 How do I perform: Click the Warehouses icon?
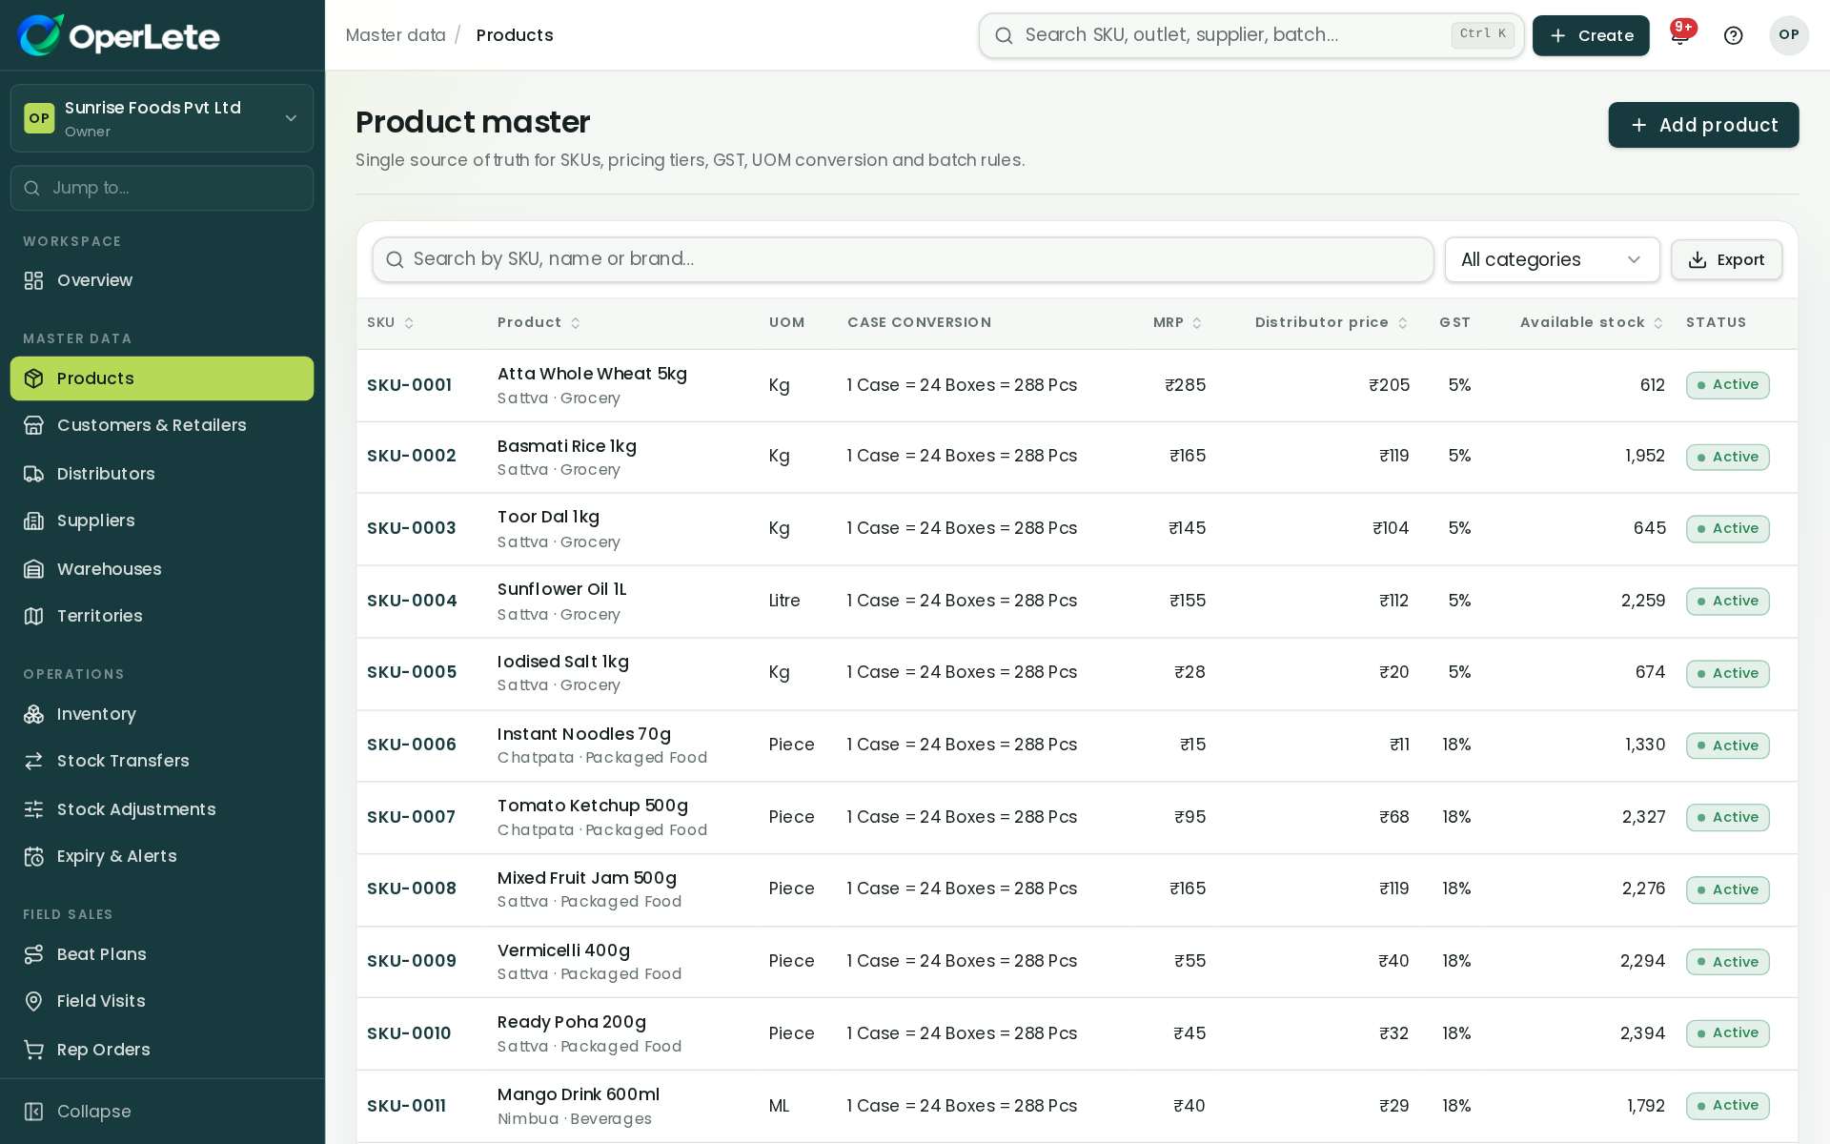34,569
